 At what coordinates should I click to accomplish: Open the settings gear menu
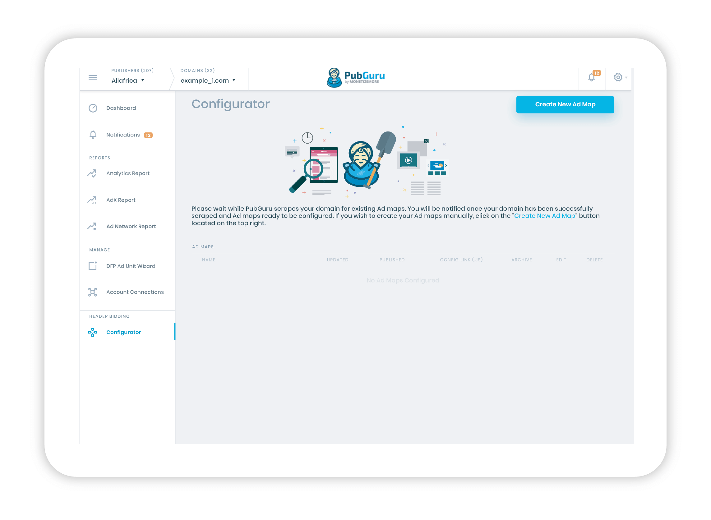point(618,77)
